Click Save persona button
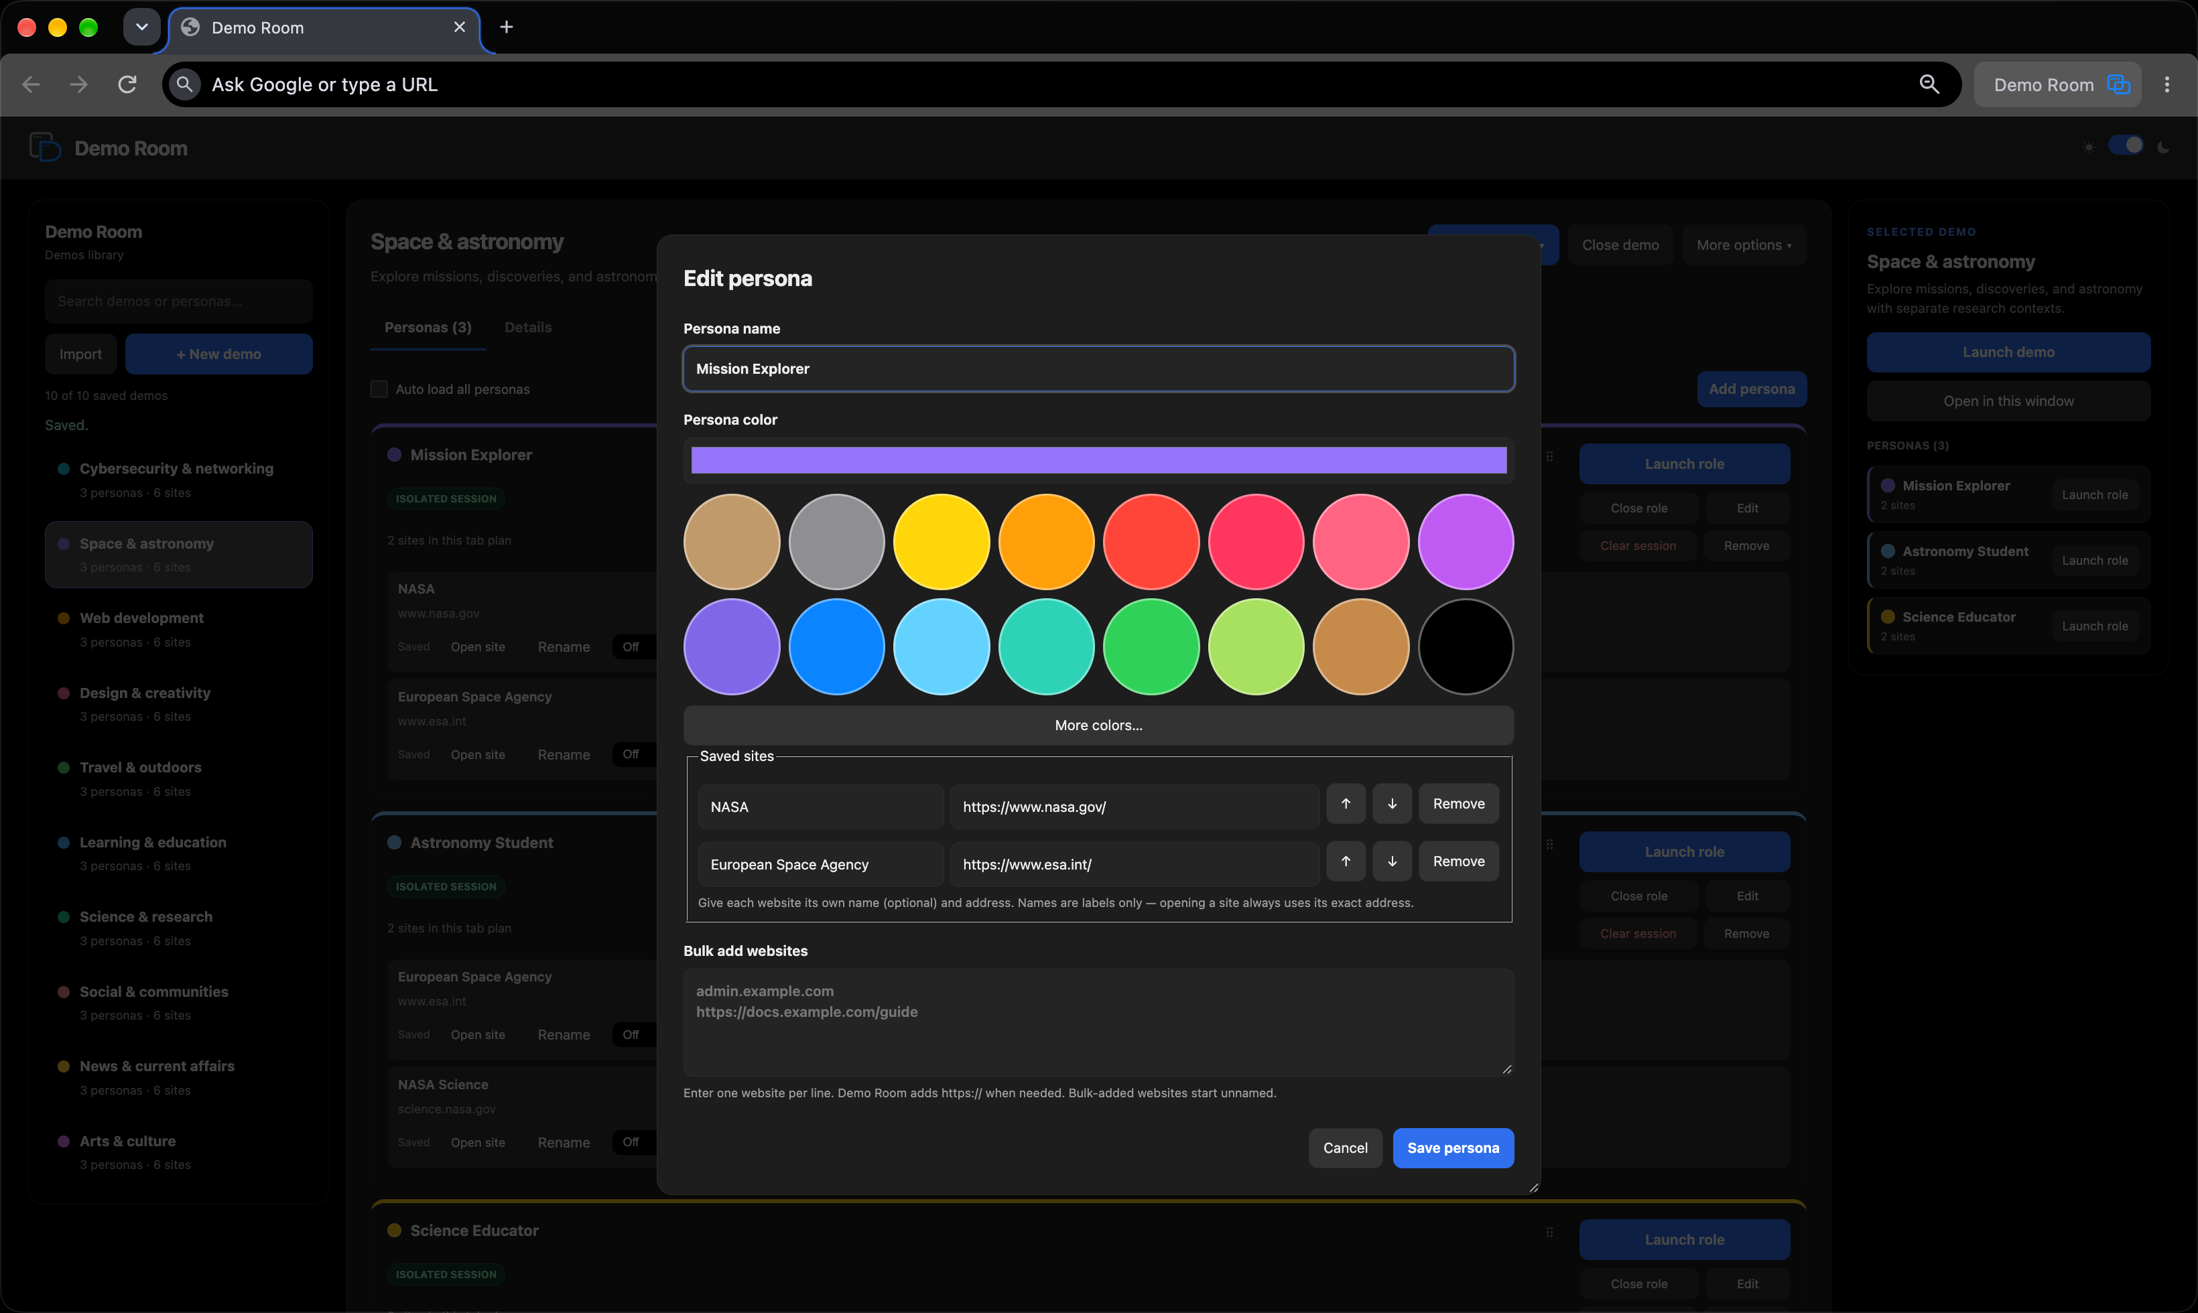 (x=1453, y=1148)
